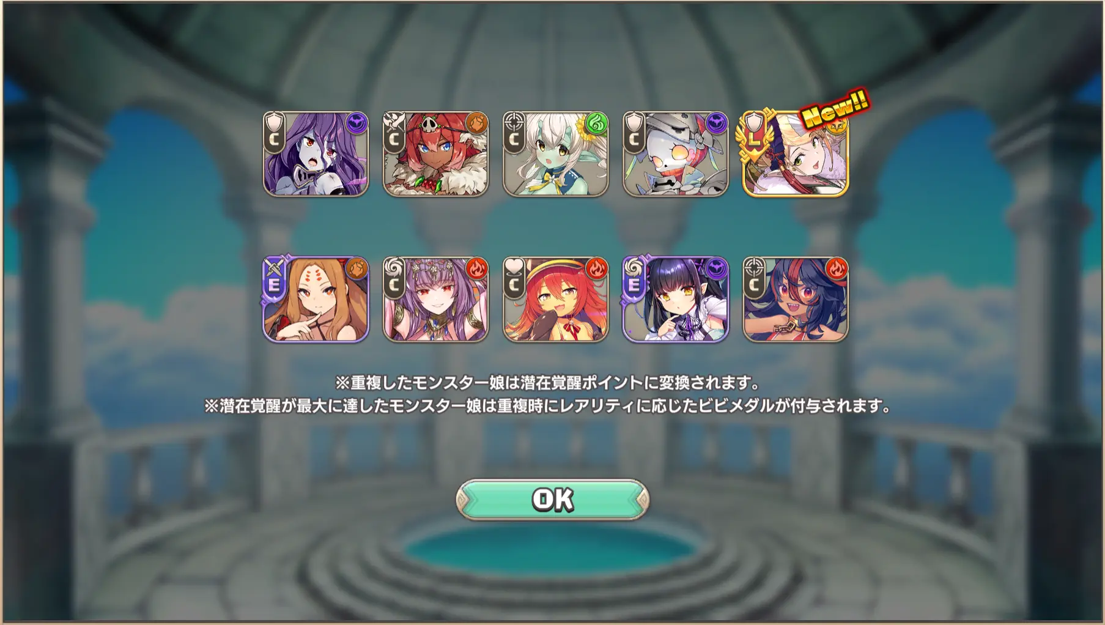Screen dimensions: 1105x625
Task: Select the flower-crowned purple hair card
Action: pos(435,299)
